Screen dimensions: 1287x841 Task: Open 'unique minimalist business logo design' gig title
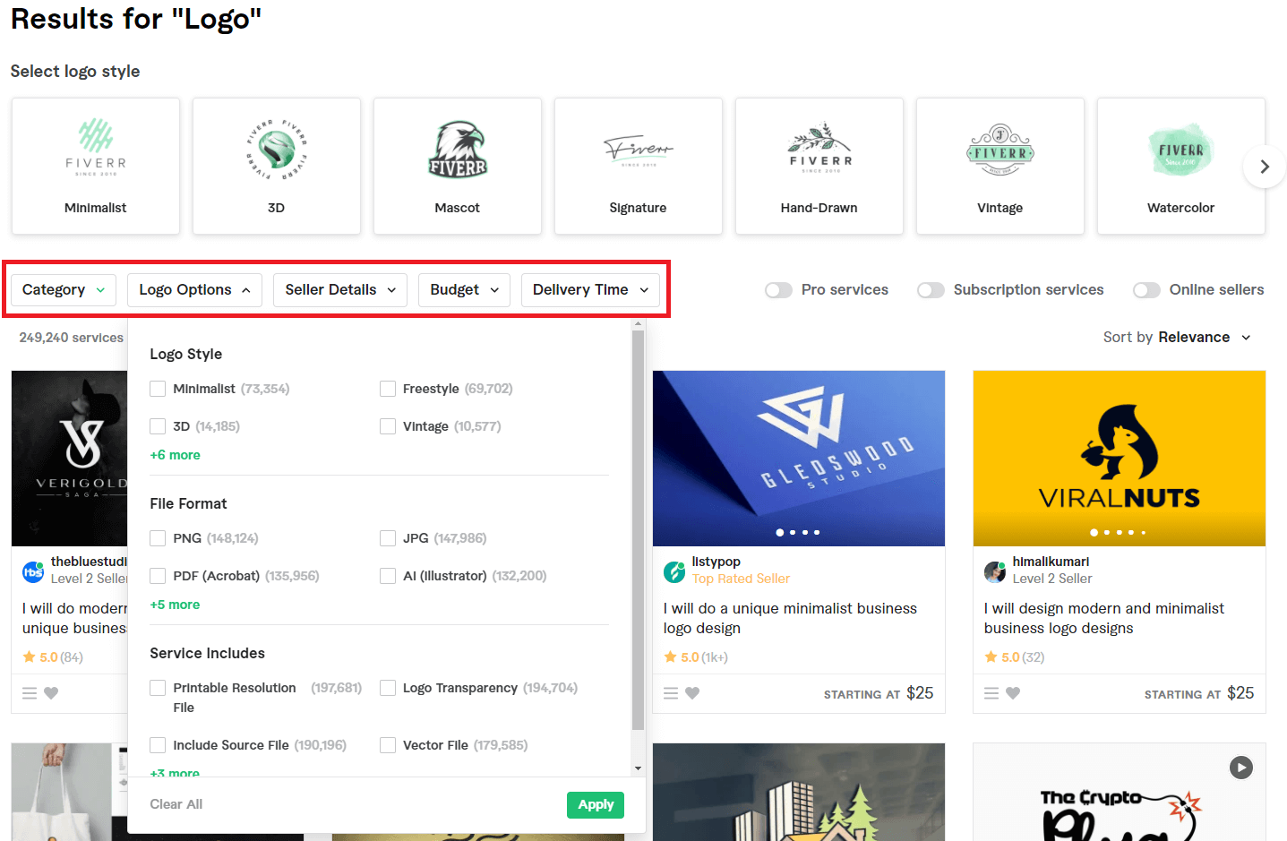pos(791,618)
